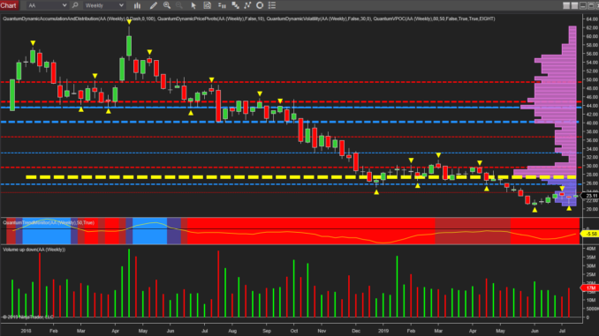The height and width of the screenshot is (336, 599).
Task: Click the Aug label on time axis
Action: click(x=232, y=331)
